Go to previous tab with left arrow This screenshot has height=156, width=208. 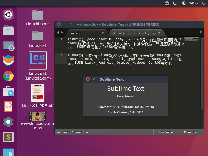tap(58, 32)
